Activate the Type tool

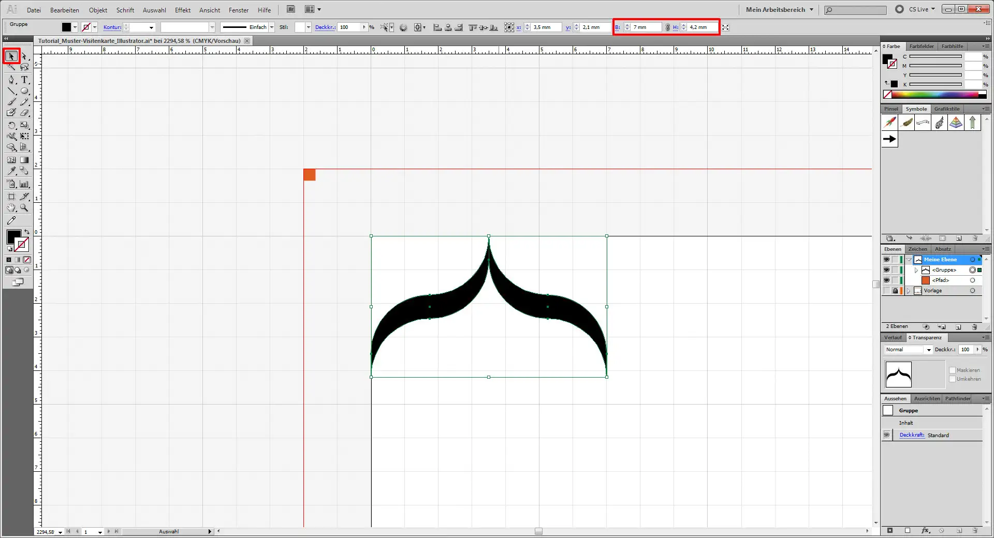click(x=24, y=80)
